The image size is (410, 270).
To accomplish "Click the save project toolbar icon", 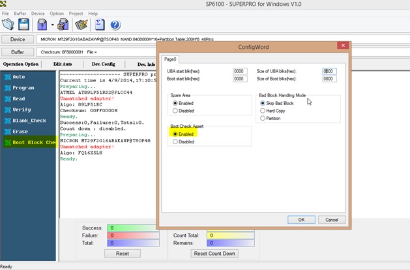I will (x=63, y=25).
